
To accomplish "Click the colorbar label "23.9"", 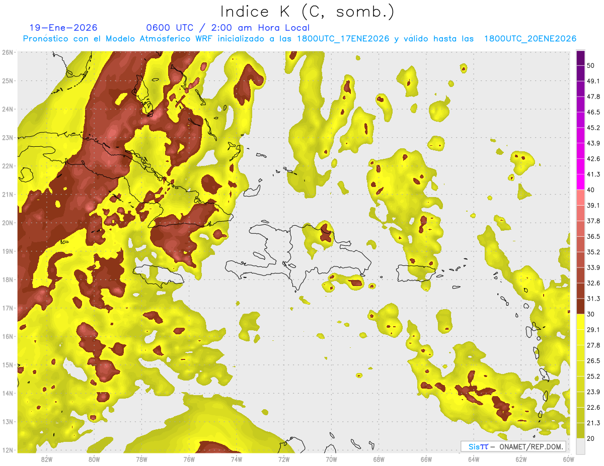I will click(593, 392).
